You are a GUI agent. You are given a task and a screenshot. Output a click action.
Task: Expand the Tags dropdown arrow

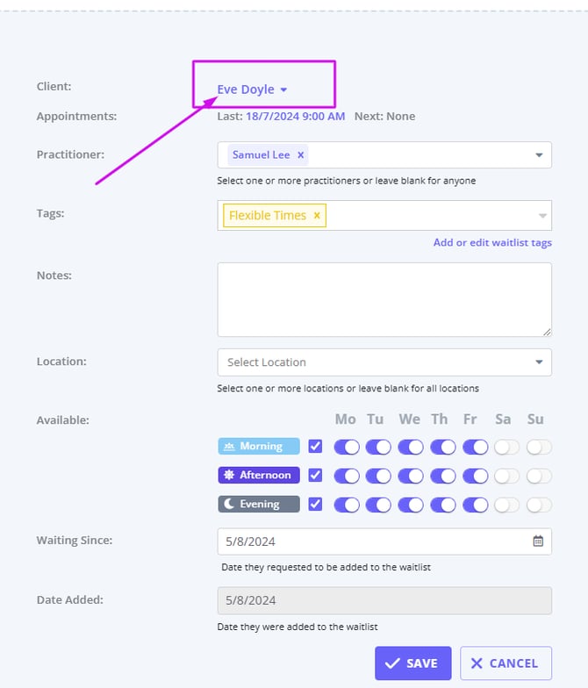(542, 216)
